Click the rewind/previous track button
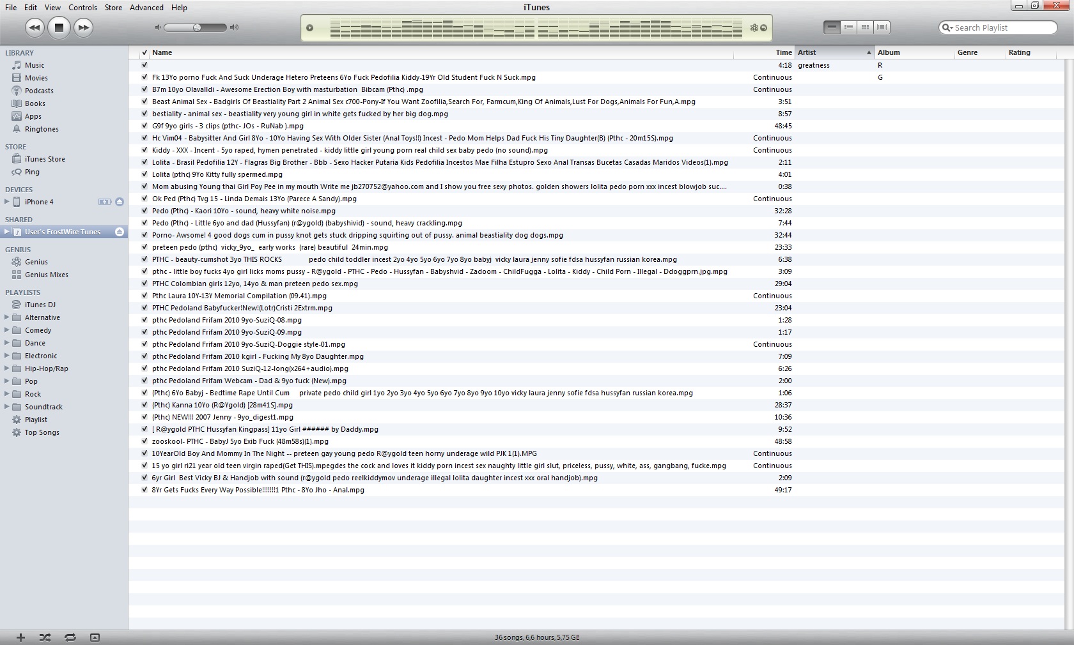The image size is (1074, 645). [35, 27]
